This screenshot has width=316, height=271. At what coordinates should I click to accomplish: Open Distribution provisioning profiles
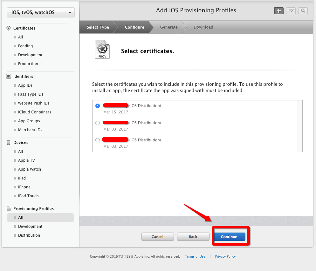point(29,235)
